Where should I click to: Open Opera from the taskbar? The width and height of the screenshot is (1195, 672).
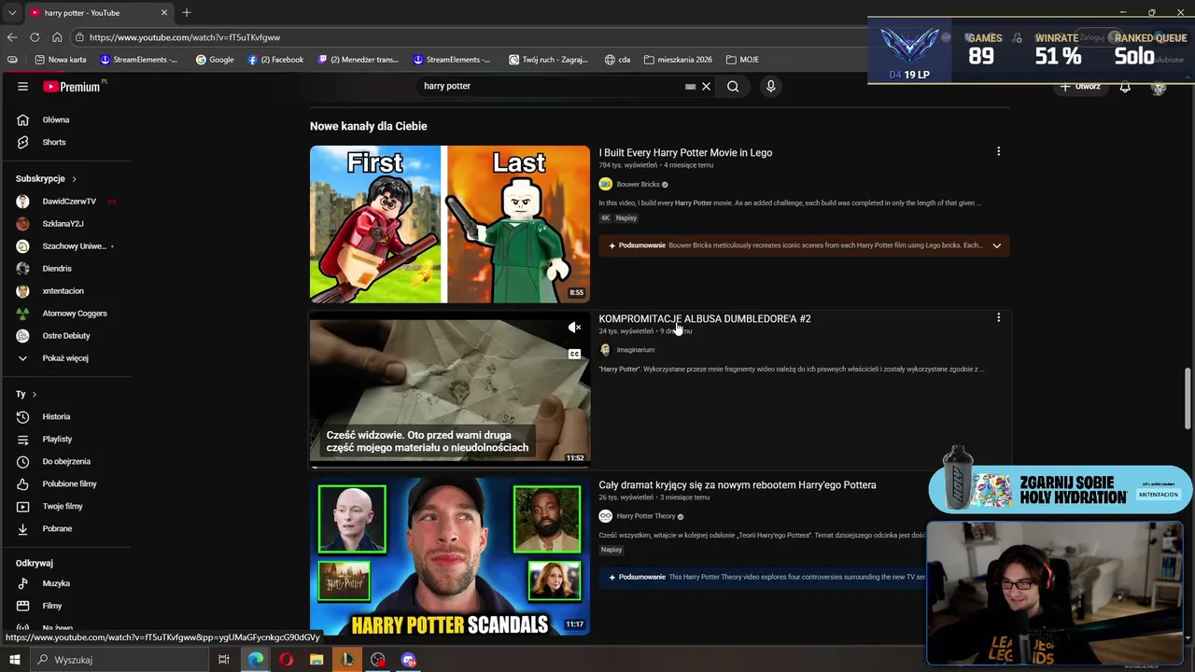pyautogui.click(x=286, y=660)
